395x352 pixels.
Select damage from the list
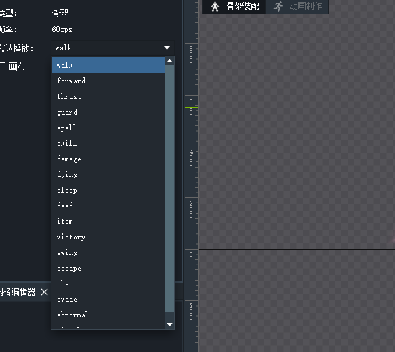pos(108,159)
